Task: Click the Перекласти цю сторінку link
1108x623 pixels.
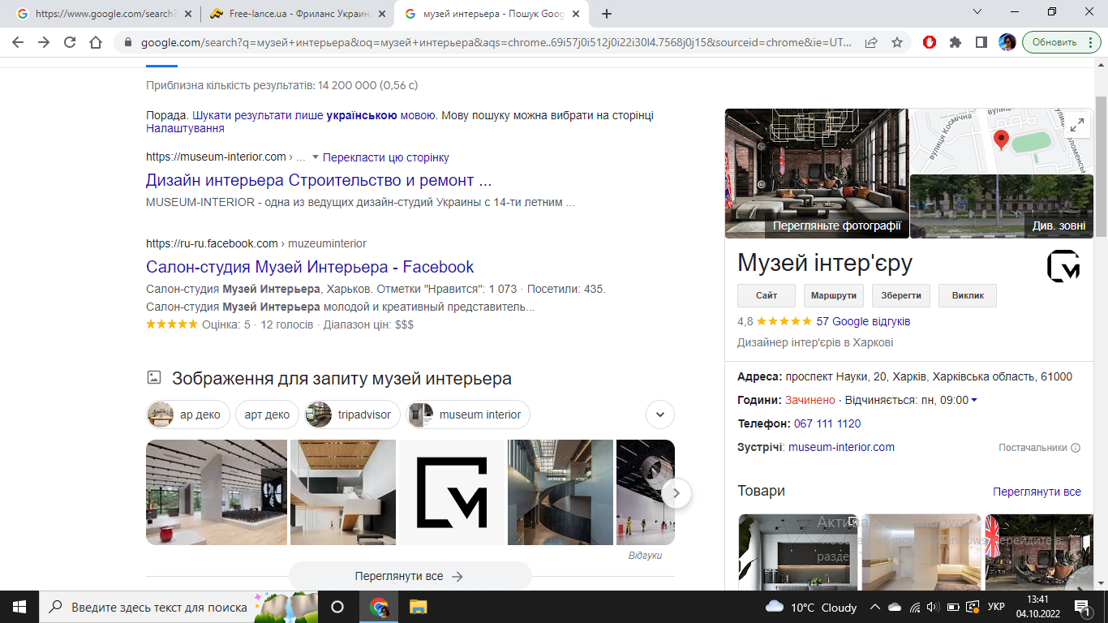Action: click(x=386, y=157)
